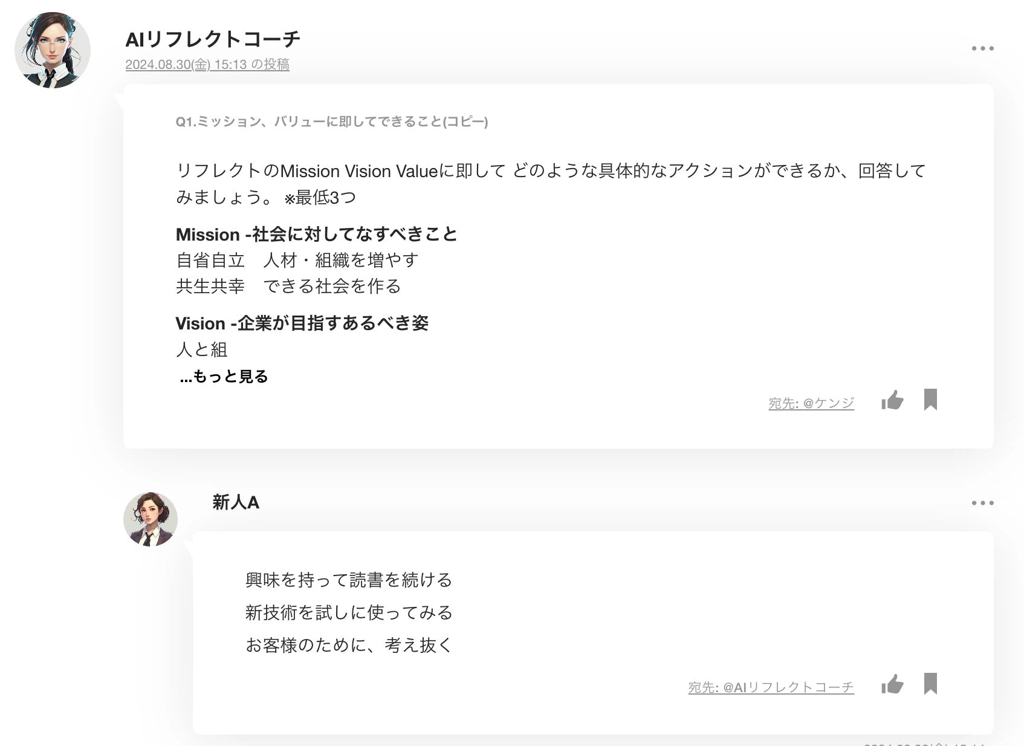Click the 宛先: @AIリフレクトコーチ recipient link
This screenshot has width=1024, height=746.
tap(771, 687)
